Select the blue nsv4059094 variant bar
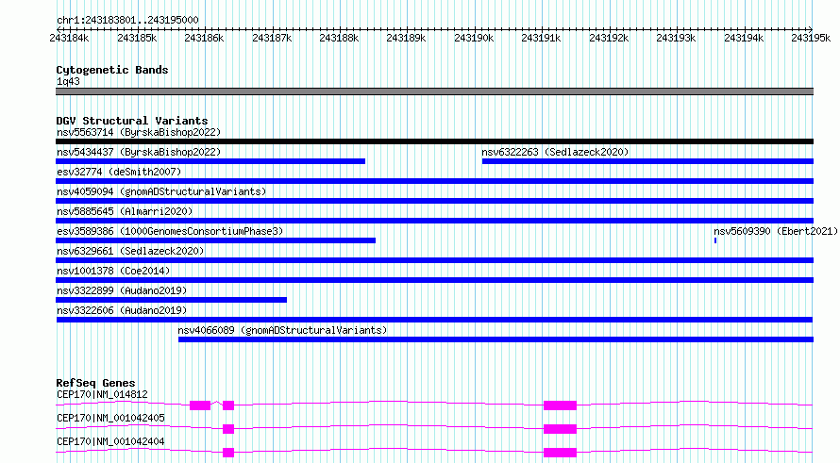The width and height of the screenshot is (840, 463). 434,201
